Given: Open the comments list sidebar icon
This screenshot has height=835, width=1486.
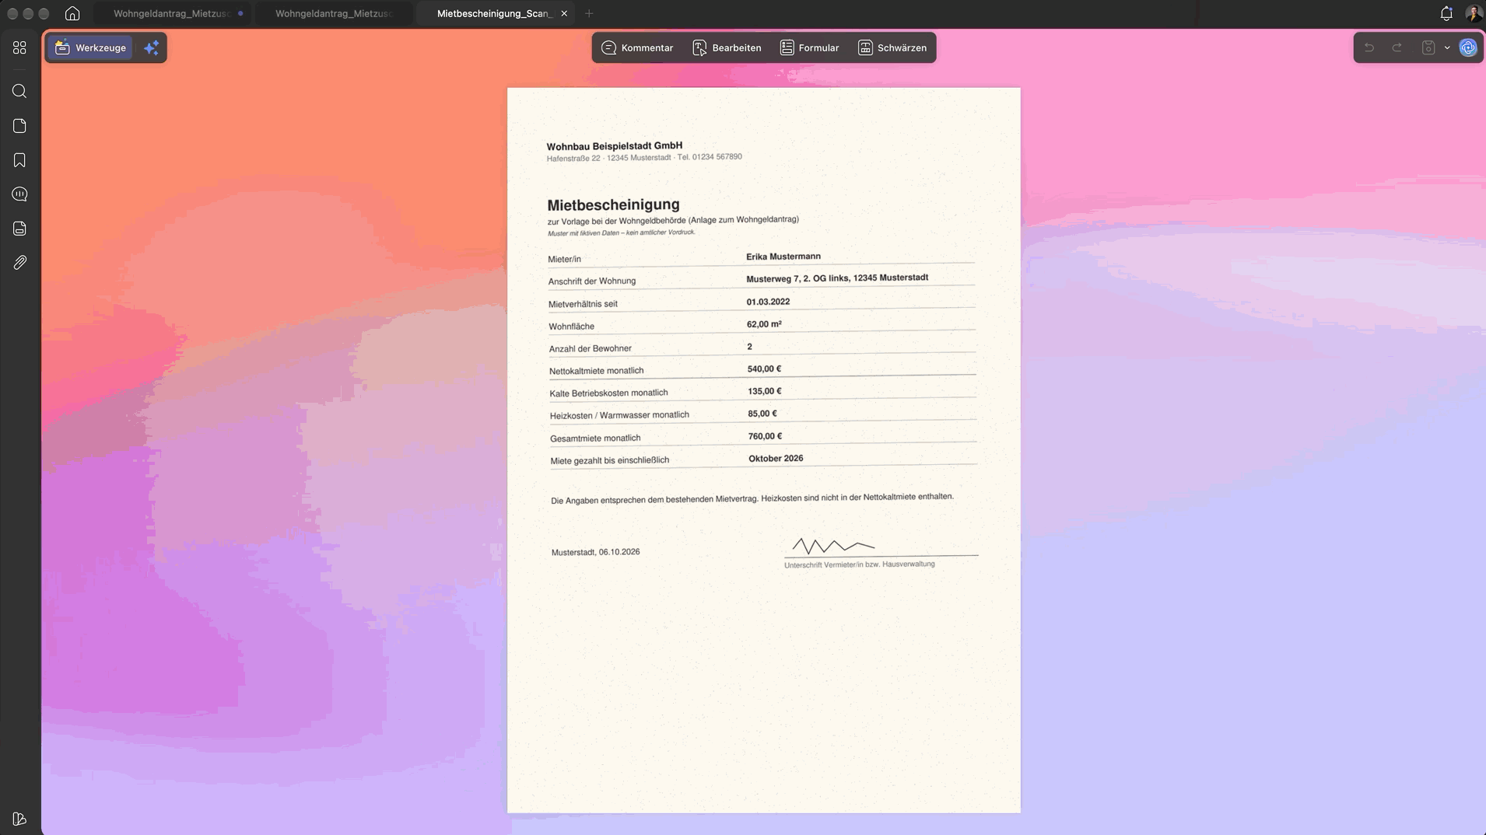Looking at the screenshot, I should tap(19, 194).
